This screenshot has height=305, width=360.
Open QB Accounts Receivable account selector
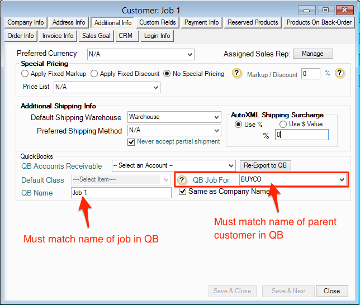point(173,165)
